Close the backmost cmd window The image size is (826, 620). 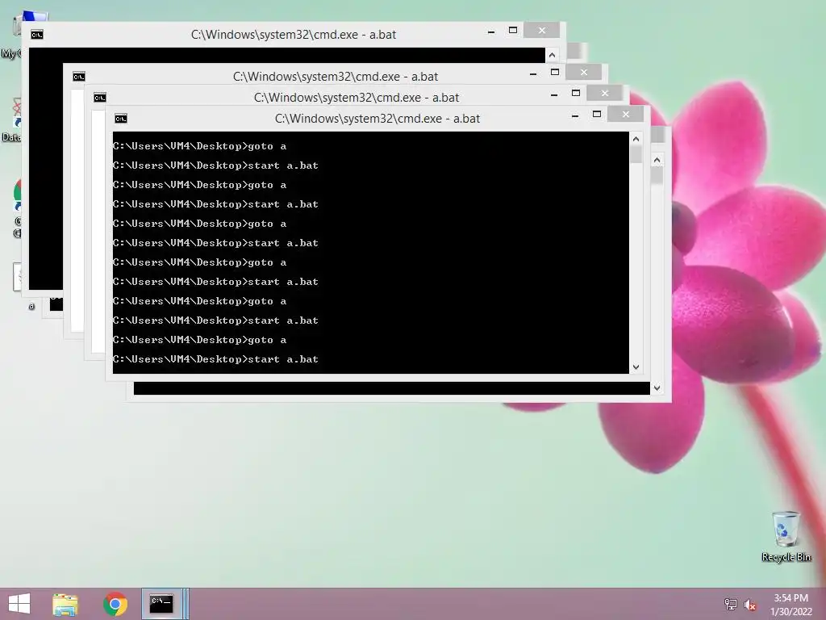(541, 30)
